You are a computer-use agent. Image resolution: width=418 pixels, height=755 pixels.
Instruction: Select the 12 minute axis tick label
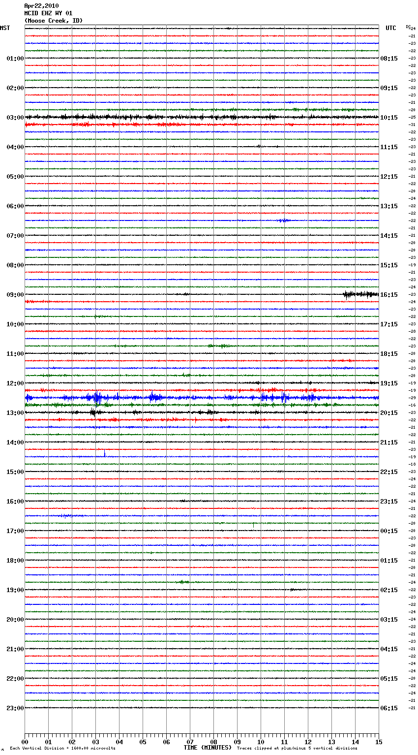pos(308,742)
